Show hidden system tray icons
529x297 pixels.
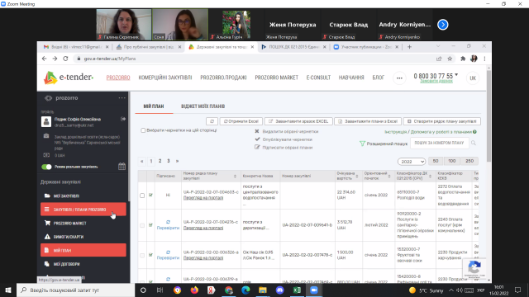coord(451,290)
